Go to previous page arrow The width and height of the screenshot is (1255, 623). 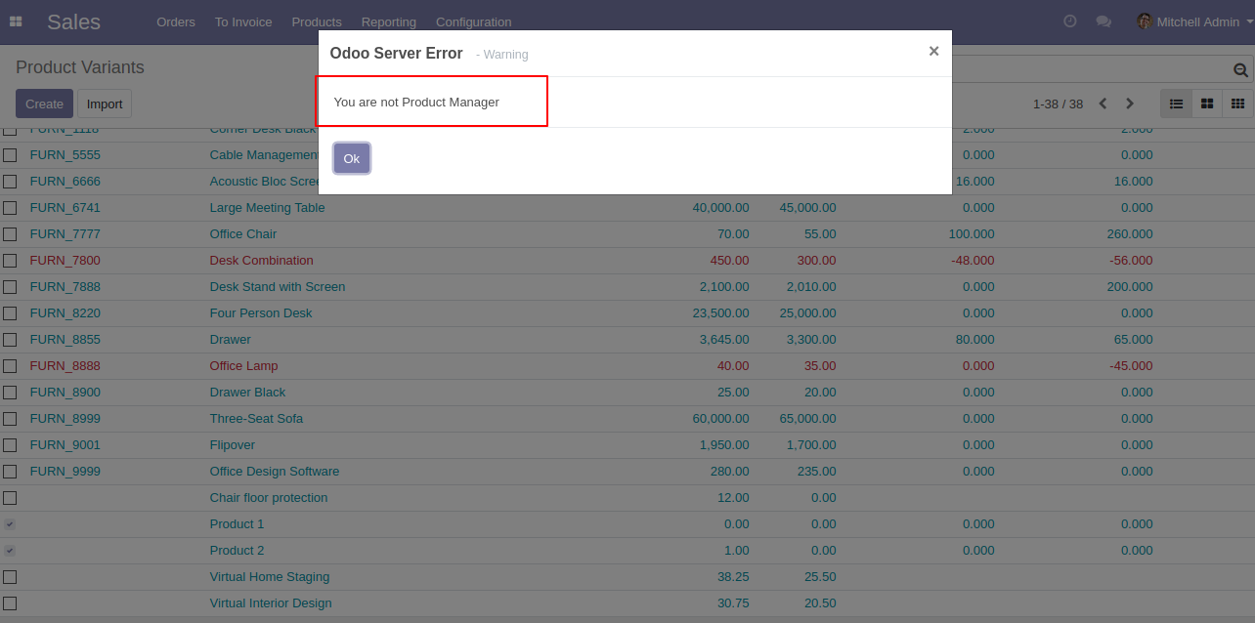(1103, 104)
